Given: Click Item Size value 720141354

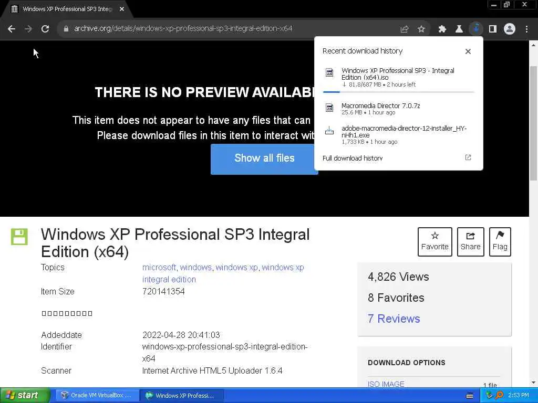Looking at the screenshot, I should (163, 292).
